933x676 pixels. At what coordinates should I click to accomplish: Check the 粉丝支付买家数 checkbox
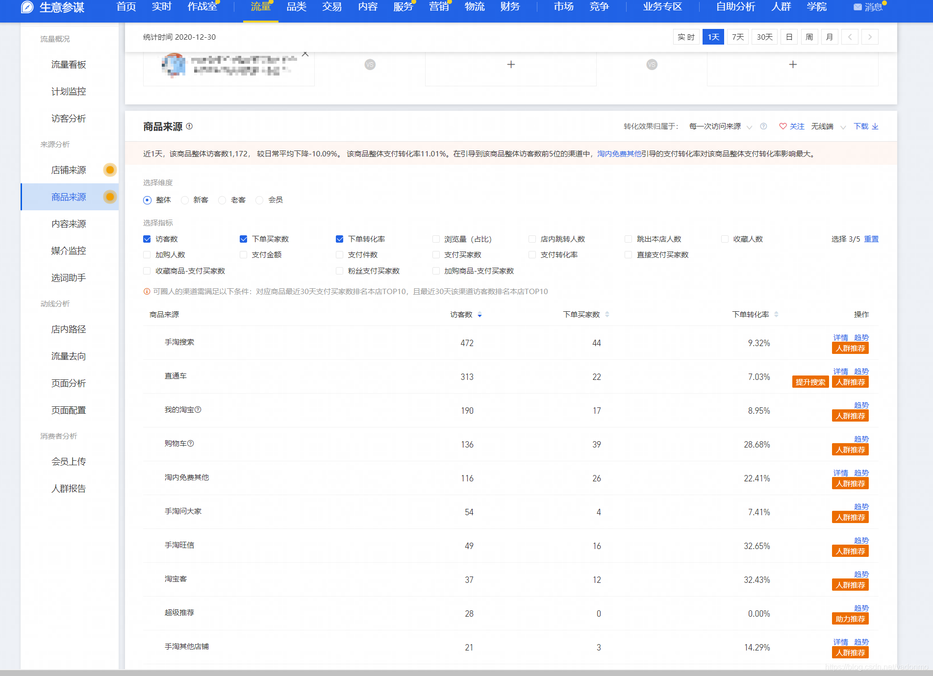[339, 271]
